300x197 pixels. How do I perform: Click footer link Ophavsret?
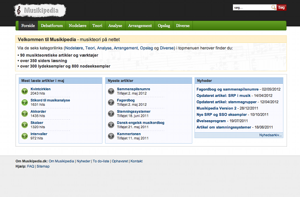(x=120, y=161)
